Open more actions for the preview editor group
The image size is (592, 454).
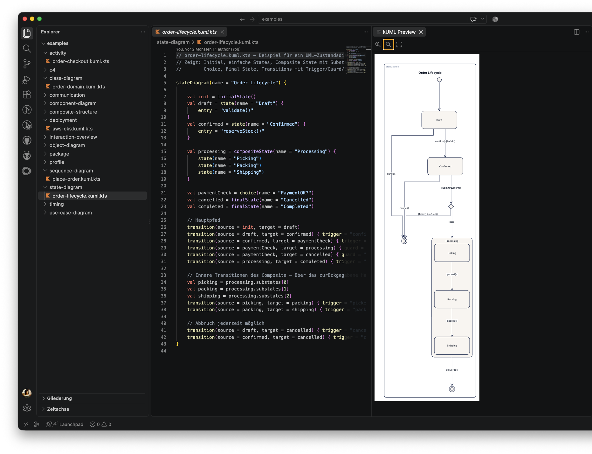point(587,32)
